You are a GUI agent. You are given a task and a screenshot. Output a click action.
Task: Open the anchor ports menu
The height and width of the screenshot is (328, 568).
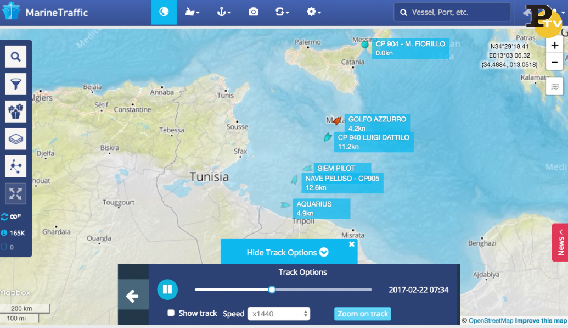(224, 12)
